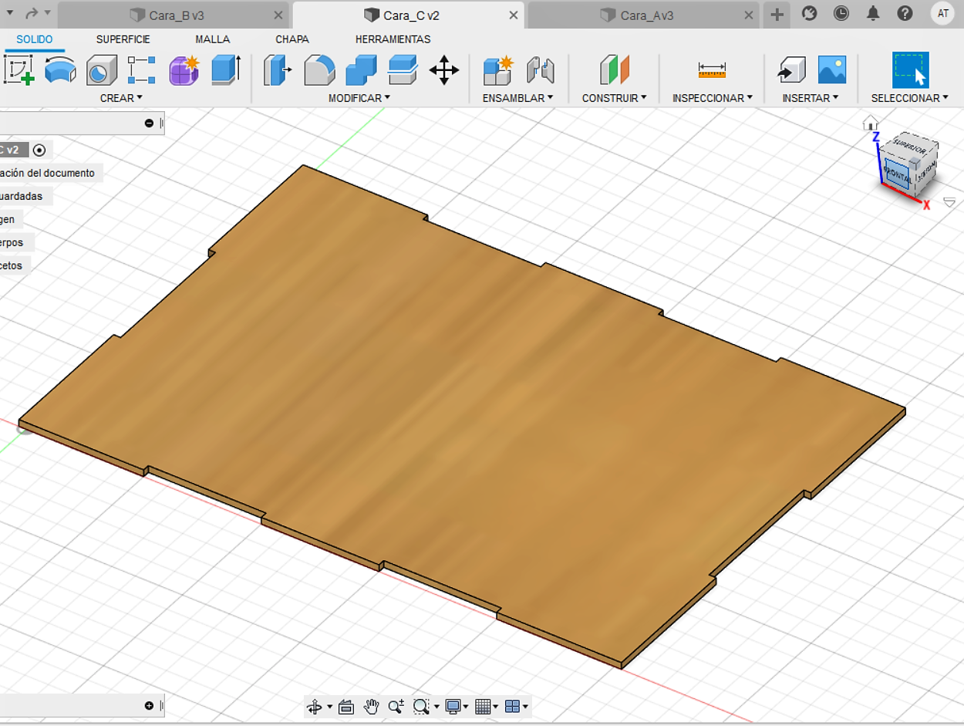Screen dimensions: 964x726
Task: Expand the CONSTRUIR dropdown
Action: (615, 98)
